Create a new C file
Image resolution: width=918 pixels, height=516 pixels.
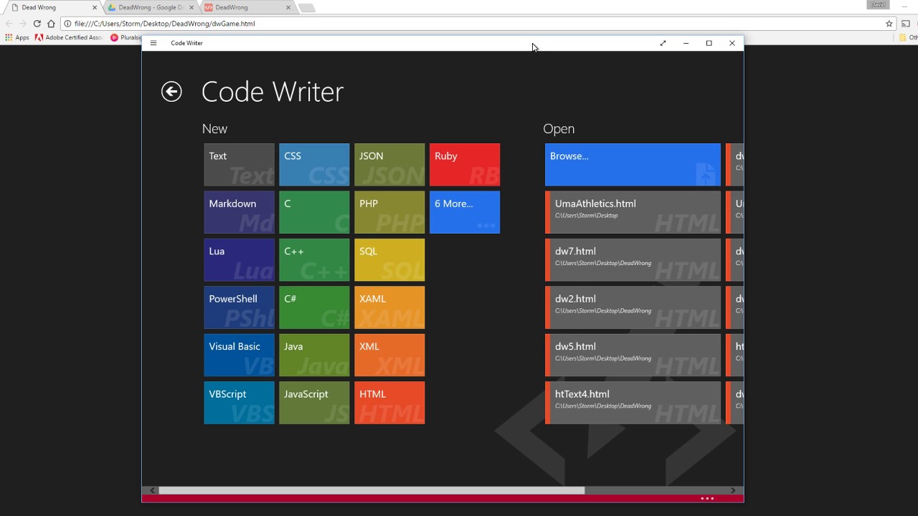pos(314,212)
